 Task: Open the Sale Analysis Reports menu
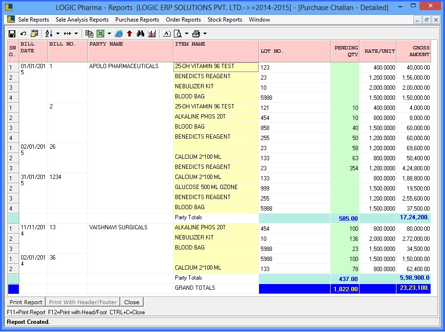point(82,20)
